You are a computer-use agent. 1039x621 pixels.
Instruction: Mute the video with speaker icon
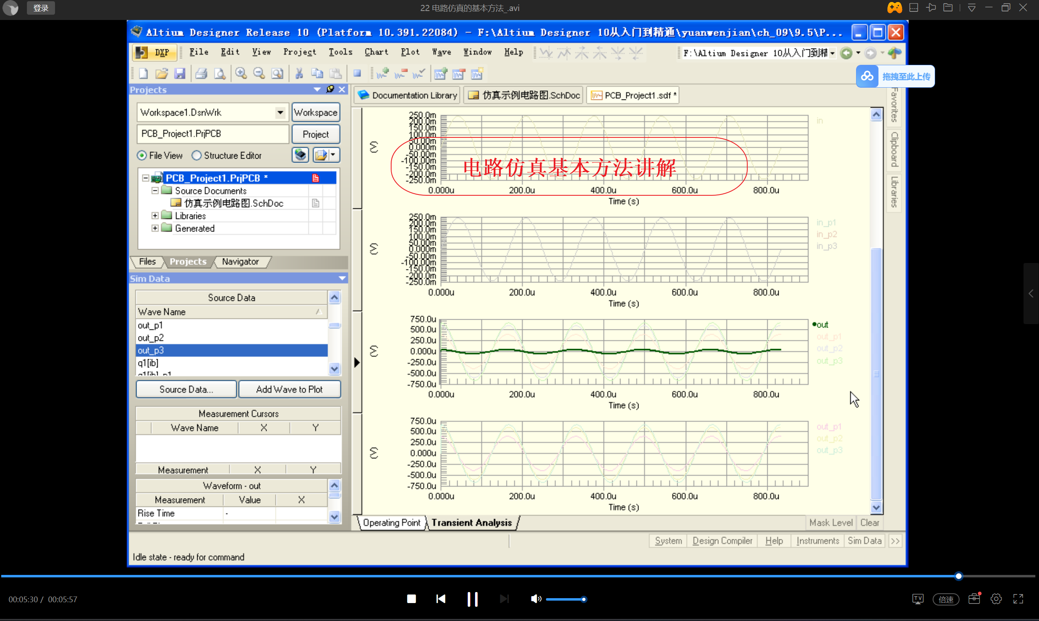[536, 599]
